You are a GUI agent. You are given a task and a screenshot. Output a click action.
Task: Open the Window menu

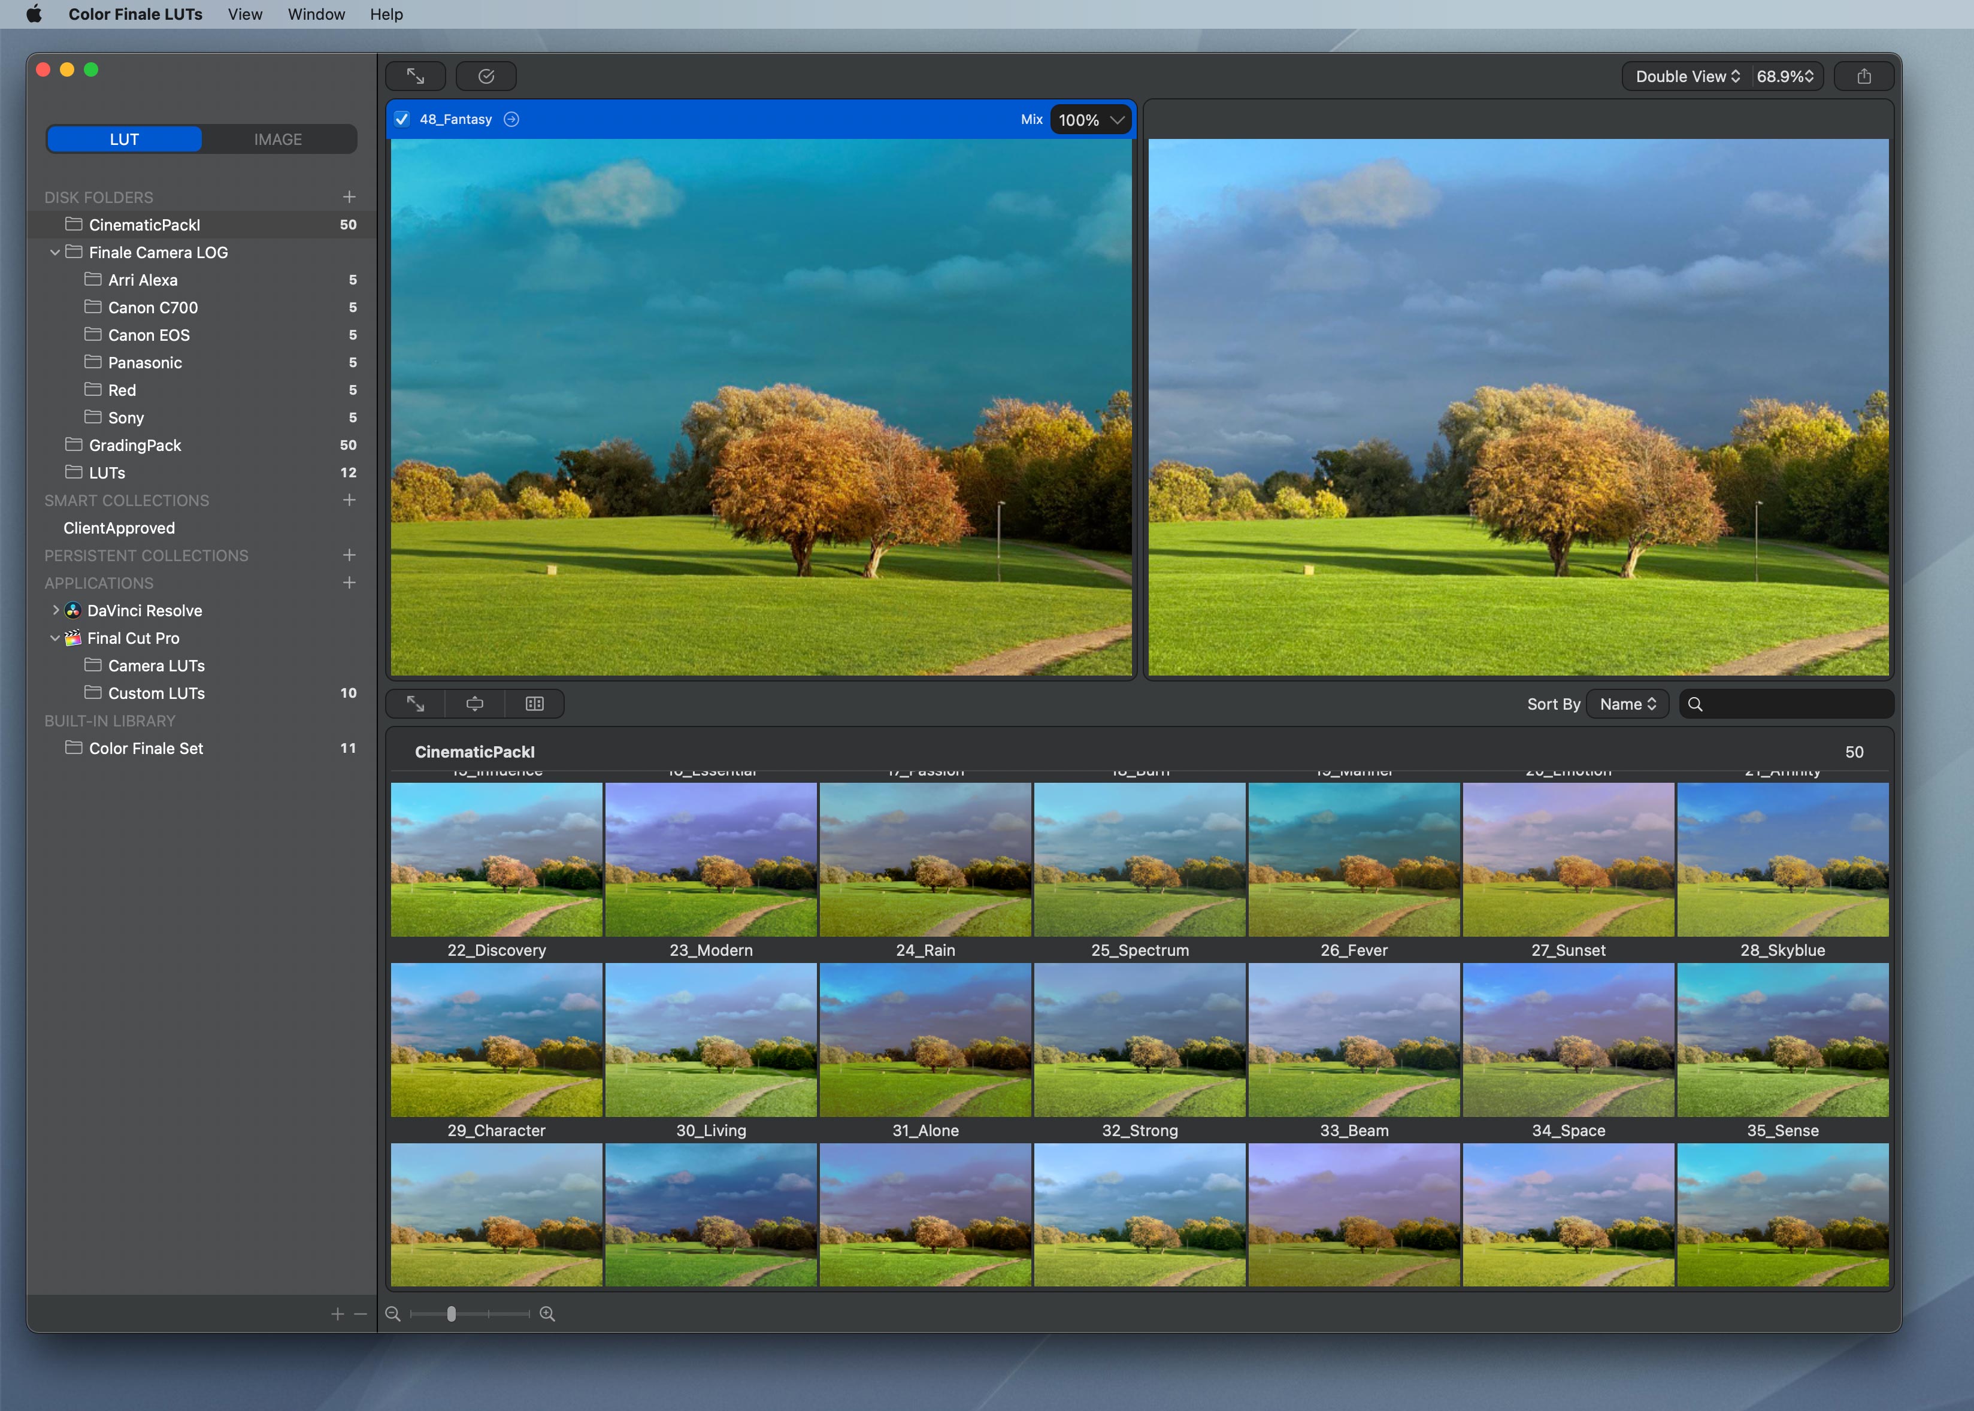(x=316, y=14)
